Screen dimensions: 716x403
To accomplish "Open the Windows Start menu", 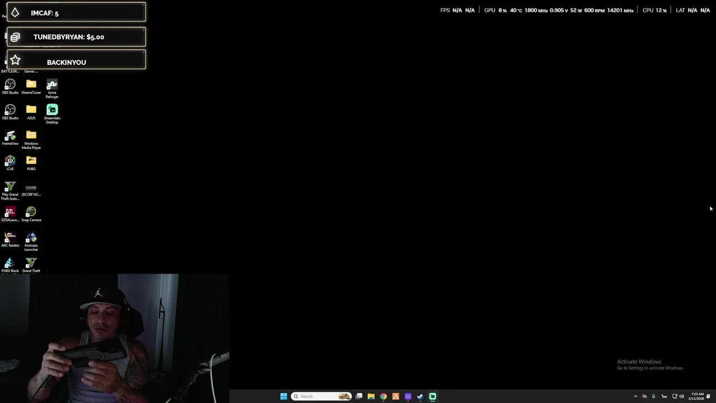I will [284, 396].
